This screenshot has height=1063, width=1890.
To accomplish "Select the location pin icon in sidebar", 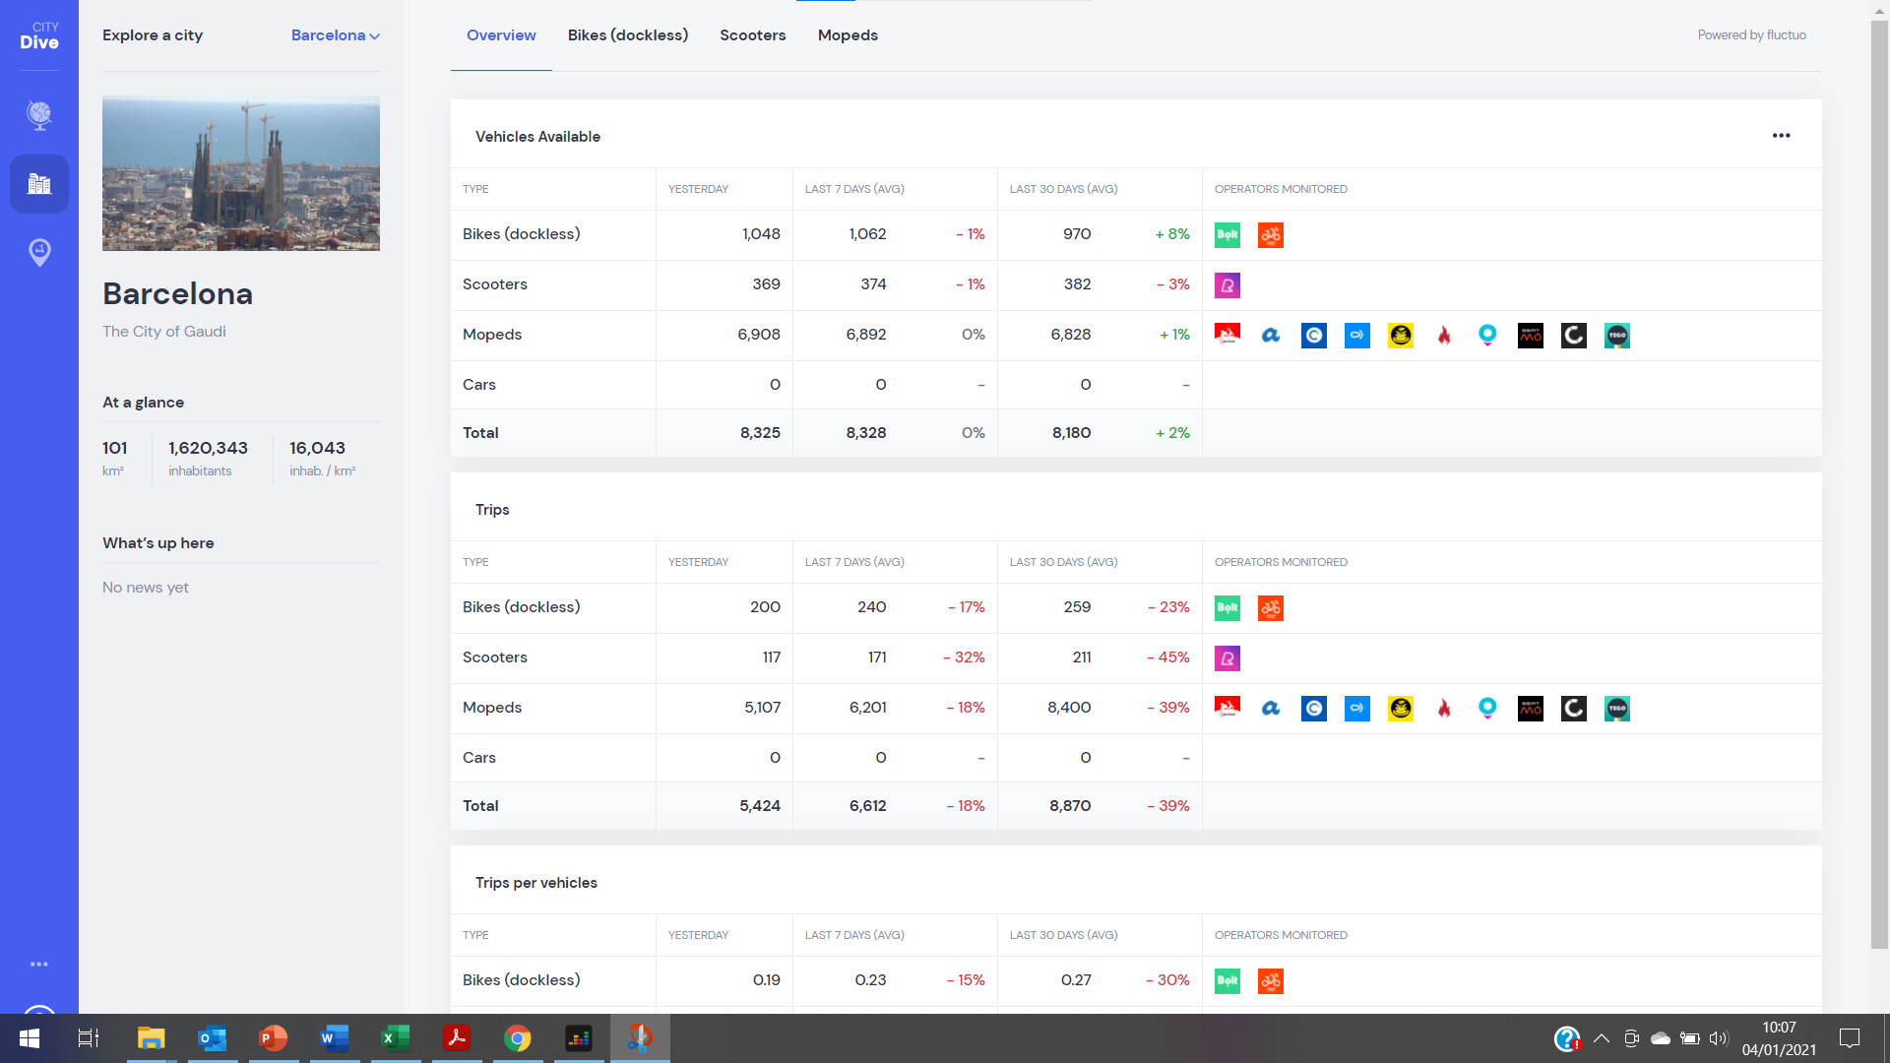I will click(x=39, y=252).
